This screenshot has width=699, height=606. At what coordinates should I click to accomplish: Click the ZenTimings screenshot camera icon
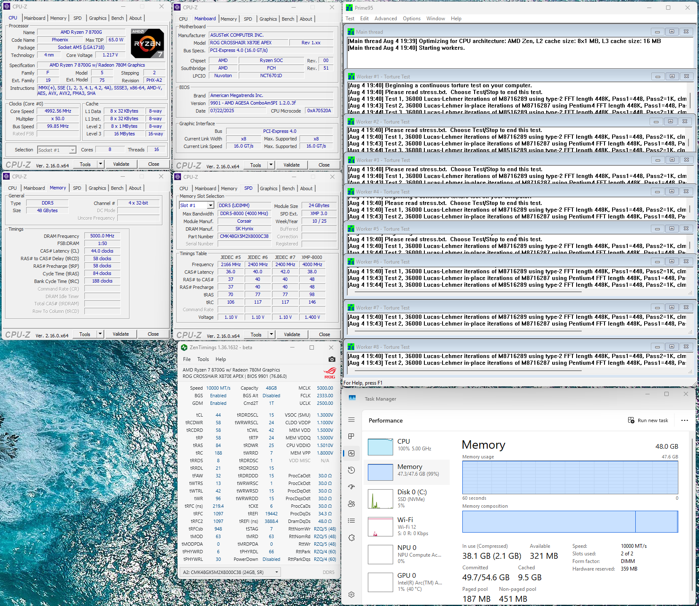coord(332,359)
